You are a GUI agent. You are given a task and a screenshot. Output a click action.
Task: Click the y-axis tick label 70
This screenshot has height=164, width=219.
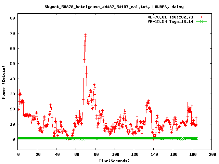[x=13, y=33]
